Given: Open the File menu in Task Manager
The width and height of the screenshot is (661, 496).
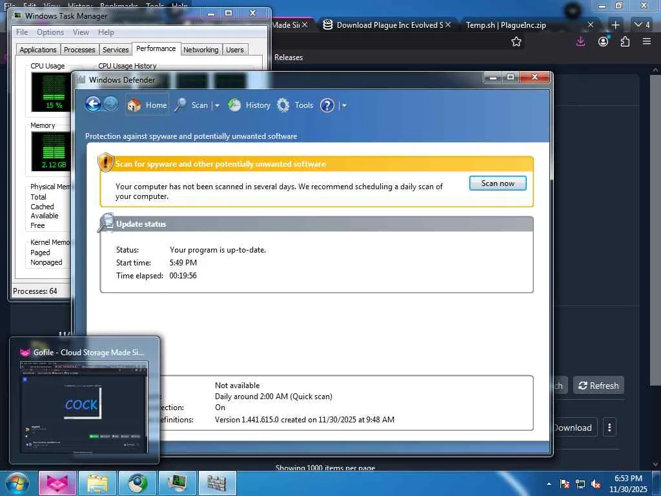Looking at the screenshot, I should [x=22, y=32].
